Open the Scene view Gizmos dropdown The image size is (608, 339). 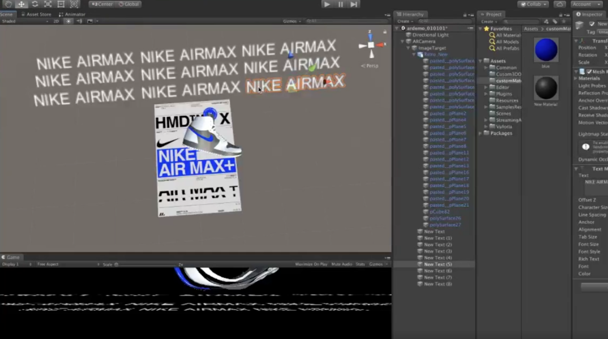292,21
